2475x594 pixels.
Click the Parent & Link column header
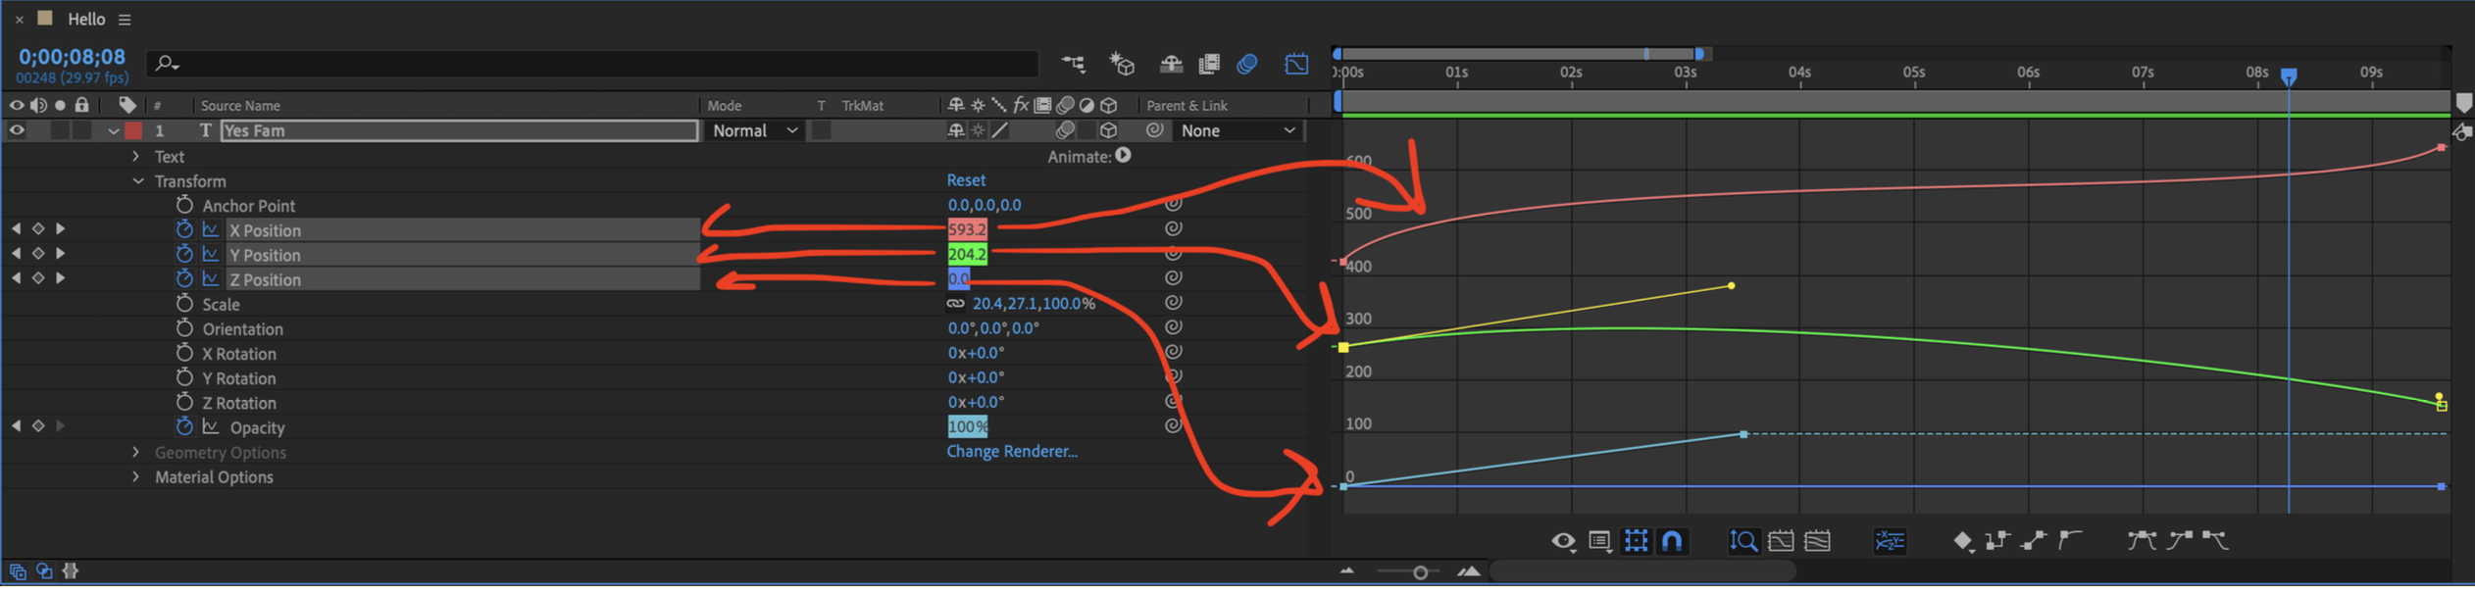click(1187, 106)
